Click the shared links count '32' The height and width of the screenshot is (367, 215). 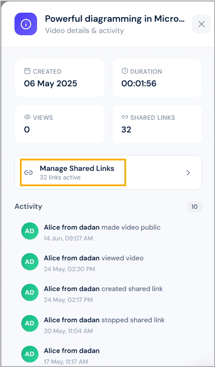126,129
